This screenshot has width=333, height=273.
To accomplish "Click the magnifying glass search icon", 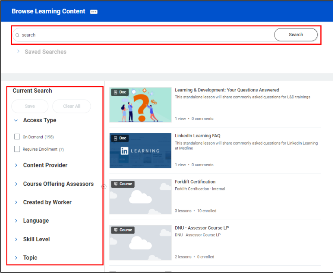I will [x=17, y=35].
